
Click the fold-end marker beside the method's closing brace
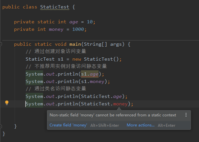point(2,126)
